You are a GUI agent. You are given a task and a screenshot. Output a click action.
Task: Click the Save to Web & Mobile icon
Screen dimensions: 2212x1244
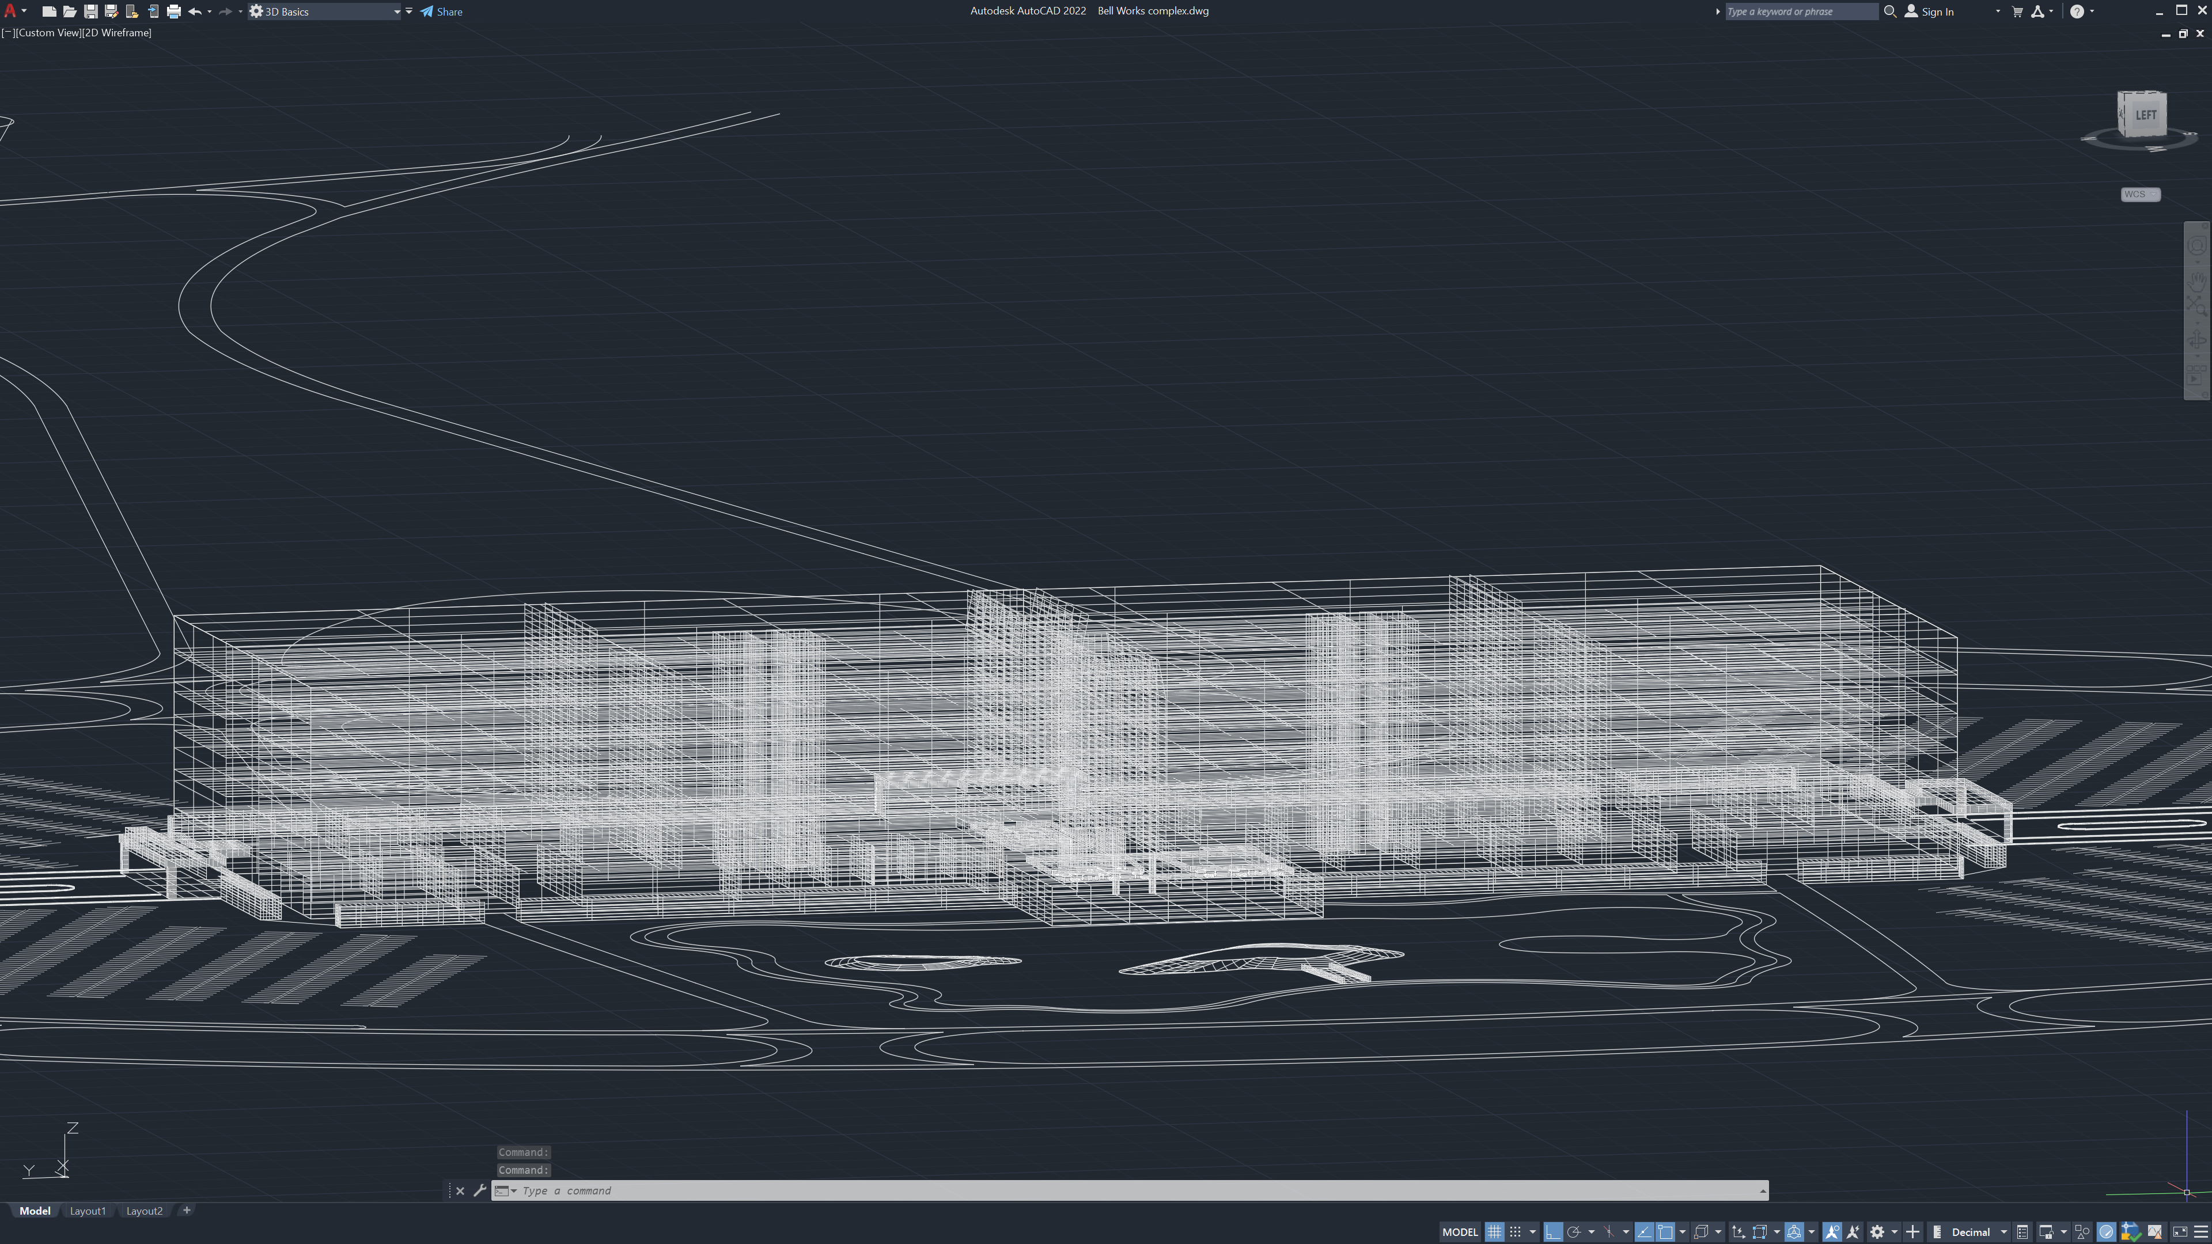153,11
